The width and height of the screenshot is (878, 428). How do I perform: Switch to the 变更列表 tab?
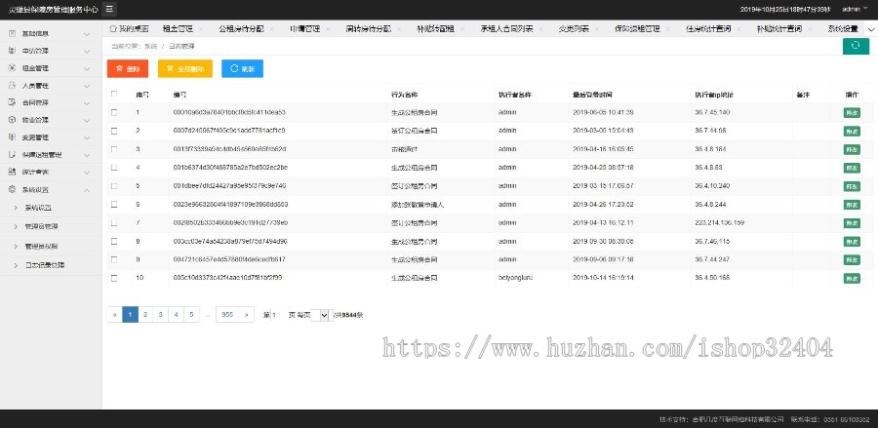573,29
